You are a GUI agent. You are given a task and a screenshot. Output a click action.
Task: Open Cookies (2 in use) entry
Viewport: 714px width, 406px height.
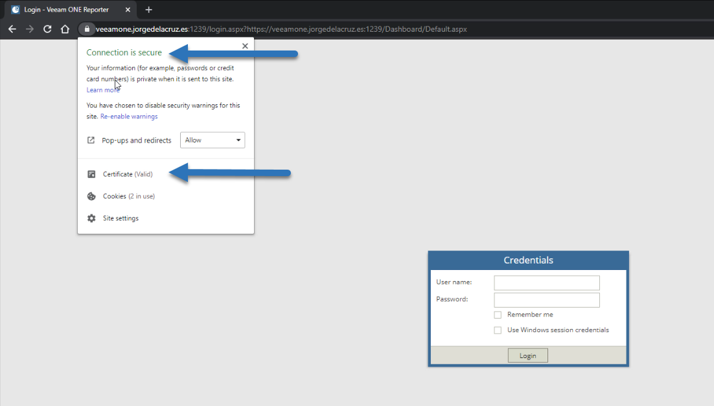[x=129, y=196]
